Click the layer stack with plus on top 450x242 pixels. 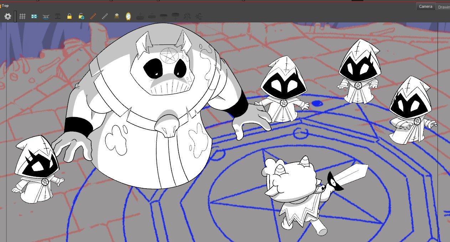point(140,16)
